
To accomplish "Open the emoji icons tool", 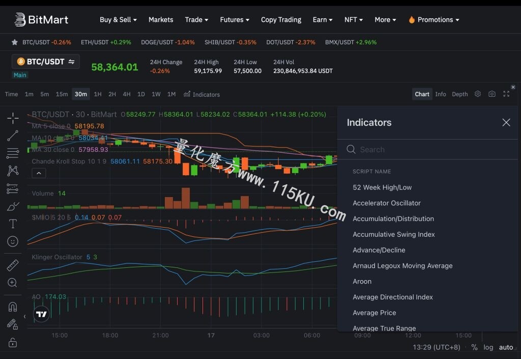I will [x=13, y=241].
